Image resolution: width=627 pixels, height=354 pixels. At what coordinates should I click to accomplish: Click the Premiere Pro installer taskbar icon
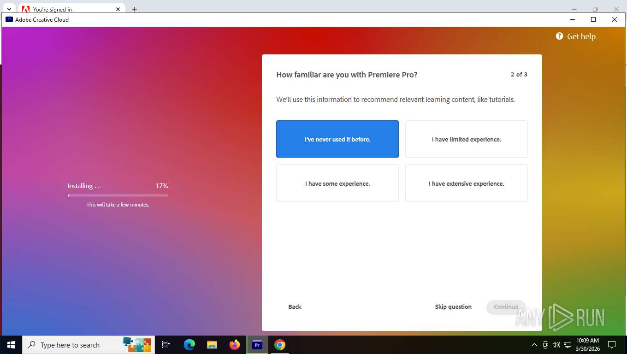(257, 345)
